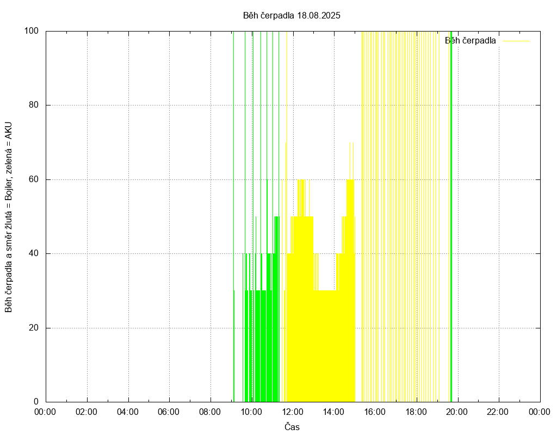The image size is (557, 435).
Task: Click the thick green bar near 19:40
Action: (451, 216)
